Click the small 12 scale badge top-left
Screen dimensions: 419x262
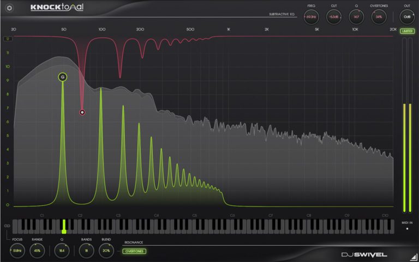click(x=8, y=39)
